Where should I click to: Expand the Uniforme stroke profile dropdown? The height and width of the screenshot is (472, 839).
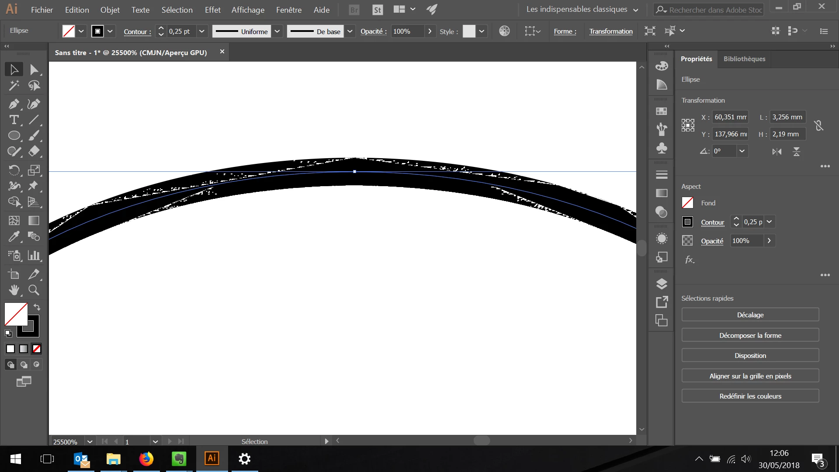(277, 31)
